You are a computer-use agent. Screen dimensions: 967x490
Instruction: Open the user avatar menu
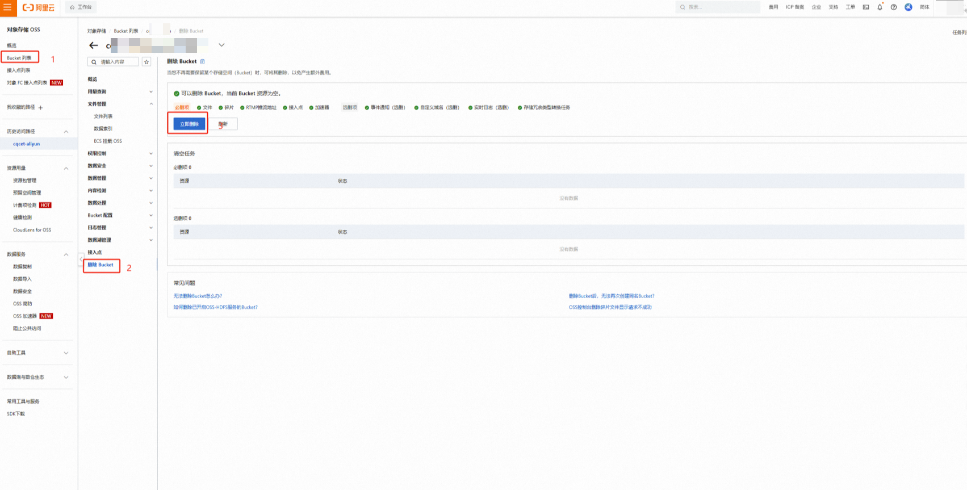(x=909, y=7)
